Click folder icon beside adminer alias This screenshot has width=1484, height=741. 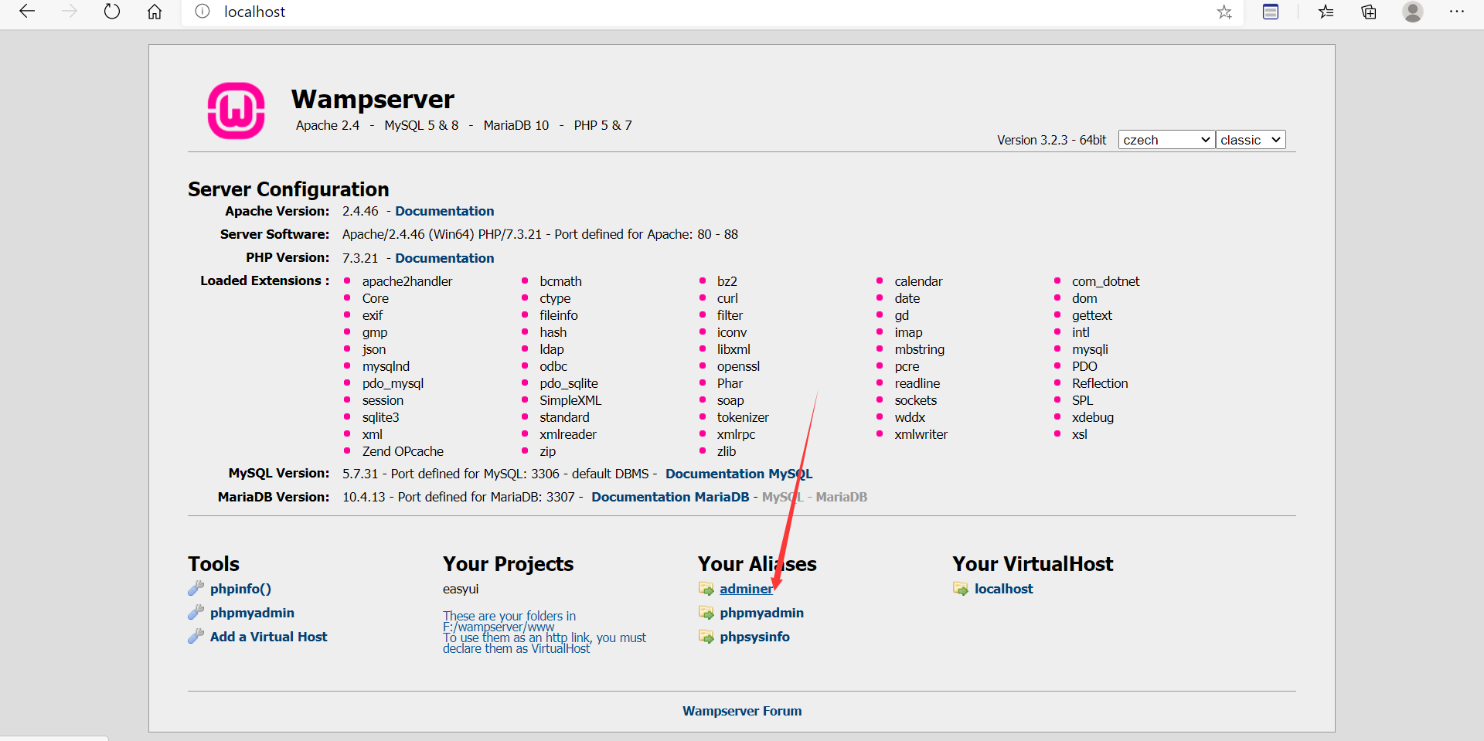point(706,589)
